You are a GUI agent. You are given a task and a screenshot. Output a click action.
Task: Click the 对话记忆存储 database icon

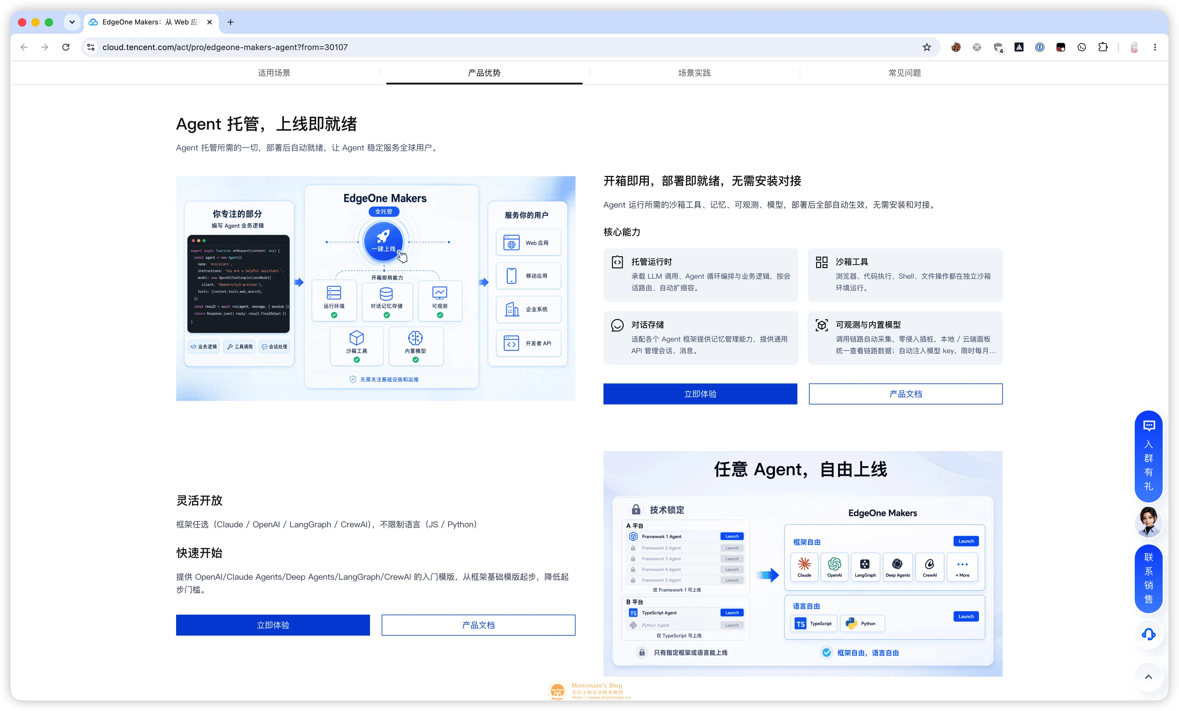click(386, 293)
